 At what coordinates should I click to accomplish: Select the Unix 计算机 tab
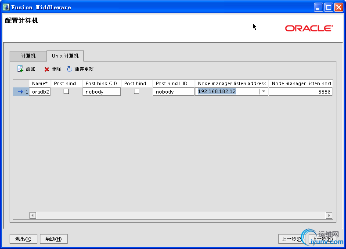[x=65, y=56]
